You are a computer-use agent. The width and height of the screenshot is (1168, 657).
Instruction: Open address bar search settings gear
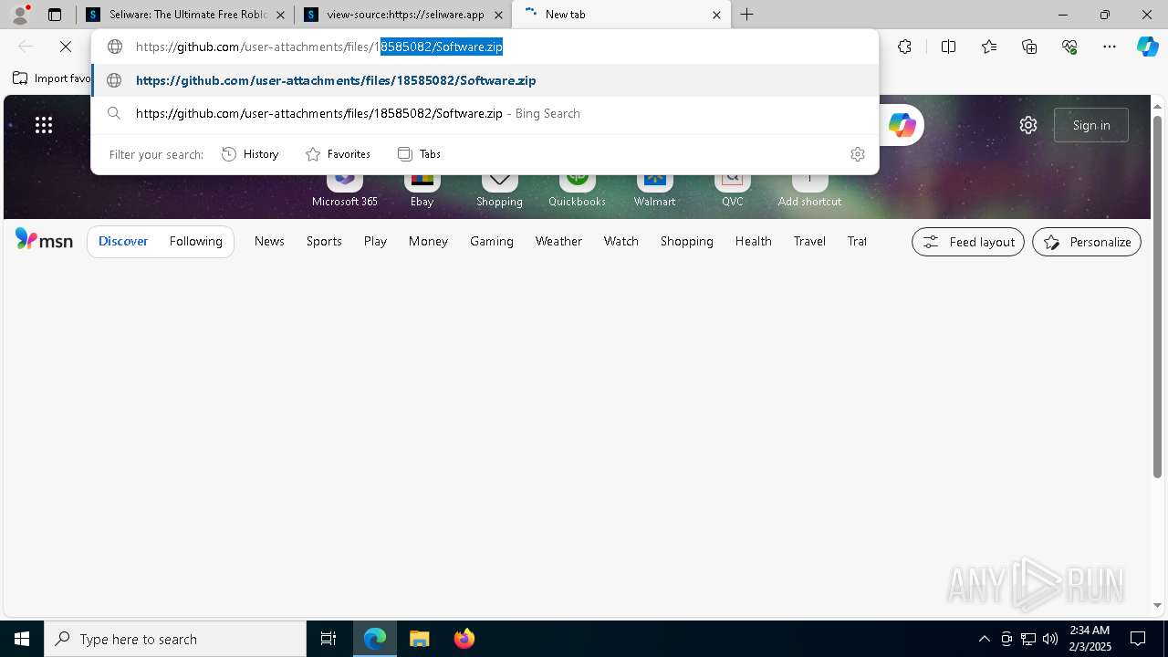click(x=857, y=154)
